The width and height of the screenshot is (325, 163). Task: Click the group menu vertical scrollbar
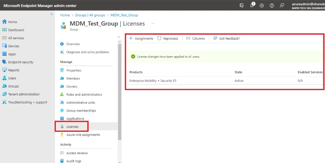point(120,92)
